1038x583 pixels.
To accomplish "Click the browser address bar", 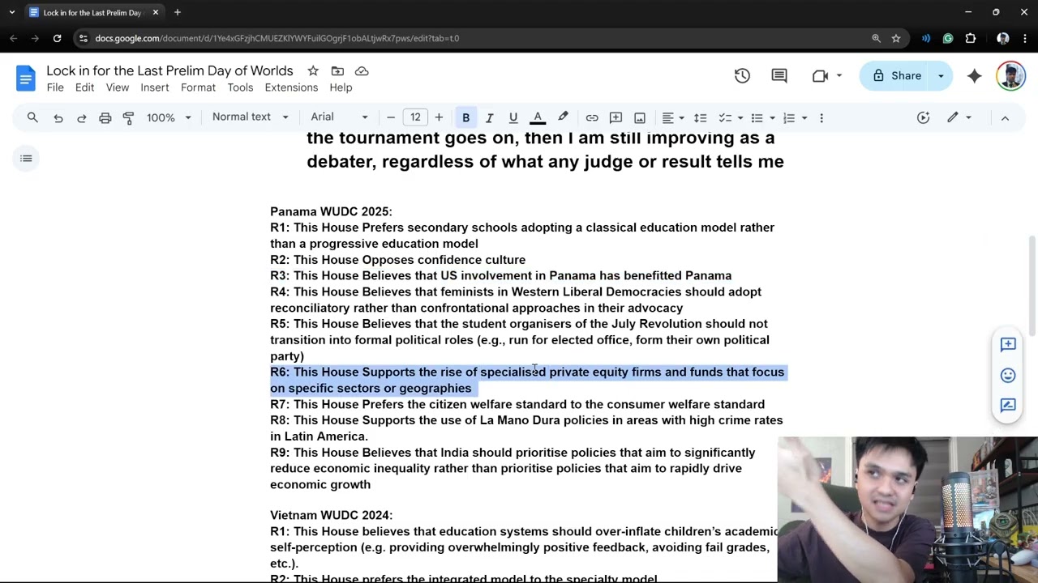I will pos(478,38).
